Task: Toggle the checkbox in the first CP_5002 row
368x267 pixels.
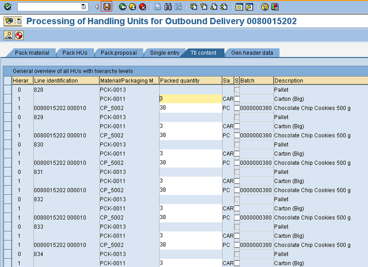Action: (237, 108)
